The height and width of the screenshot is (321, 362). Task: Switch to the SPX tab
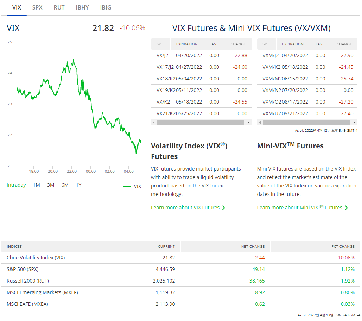(37, 8)
